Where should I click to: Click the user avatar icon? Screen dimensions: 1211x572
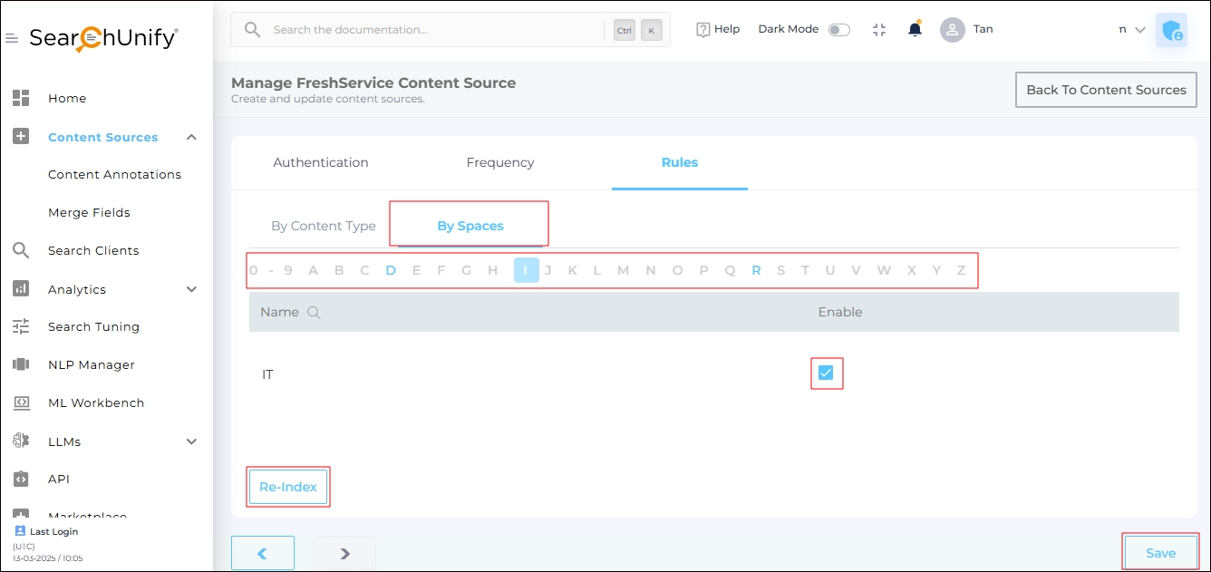[952, 30]
